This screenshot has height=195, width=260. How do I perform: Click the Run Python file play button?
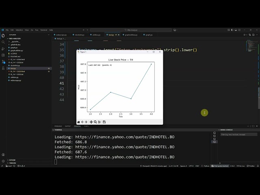click(x=245, y=35)
